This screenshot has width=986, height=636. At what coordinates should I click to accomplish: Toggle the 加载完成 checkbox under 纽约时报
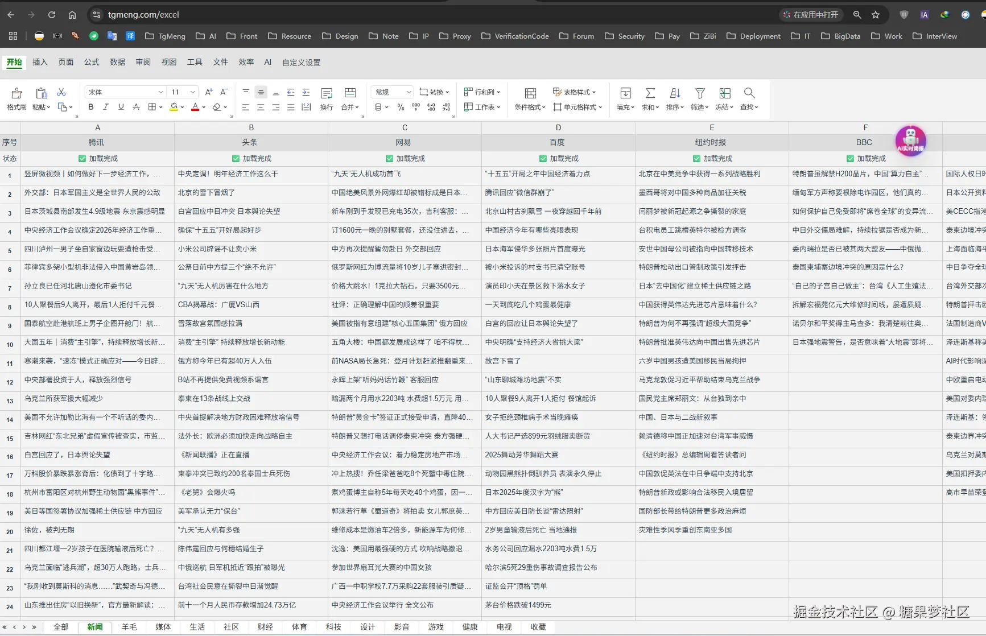tap(697, 159)
